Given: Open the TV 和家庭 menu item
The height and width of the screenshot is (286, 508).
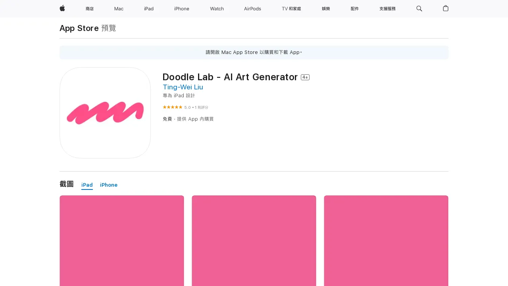Looking at the screenshot, I should click(x=291, y=9).
